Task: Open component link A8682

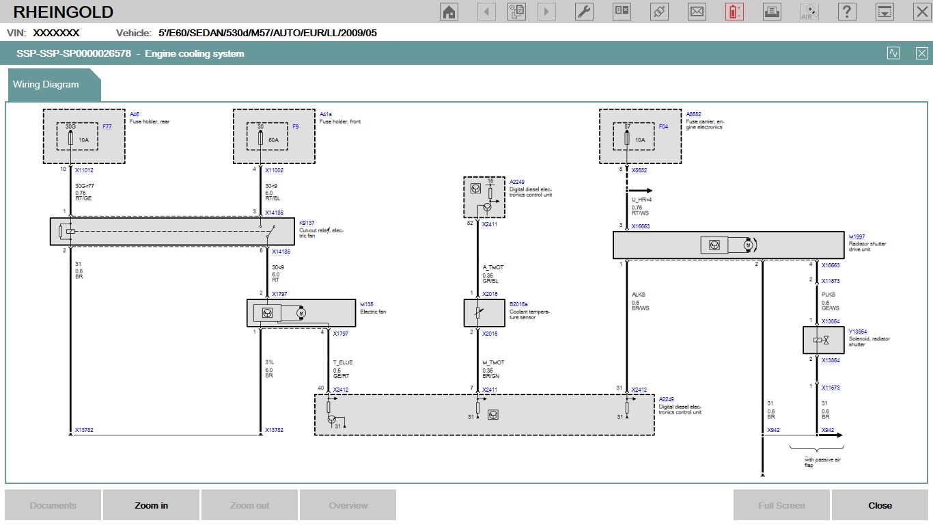Action: coord(694,114)
